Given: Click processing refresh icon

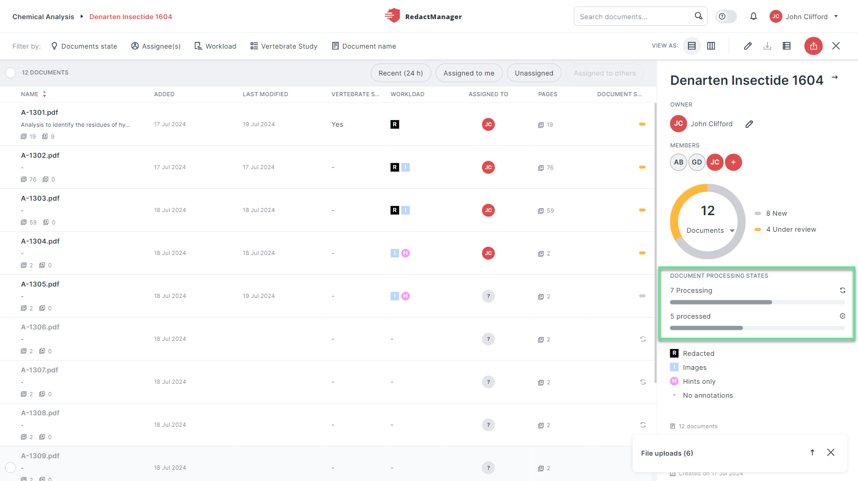Looking at the screenshot, I should click(x=842, y=290).
